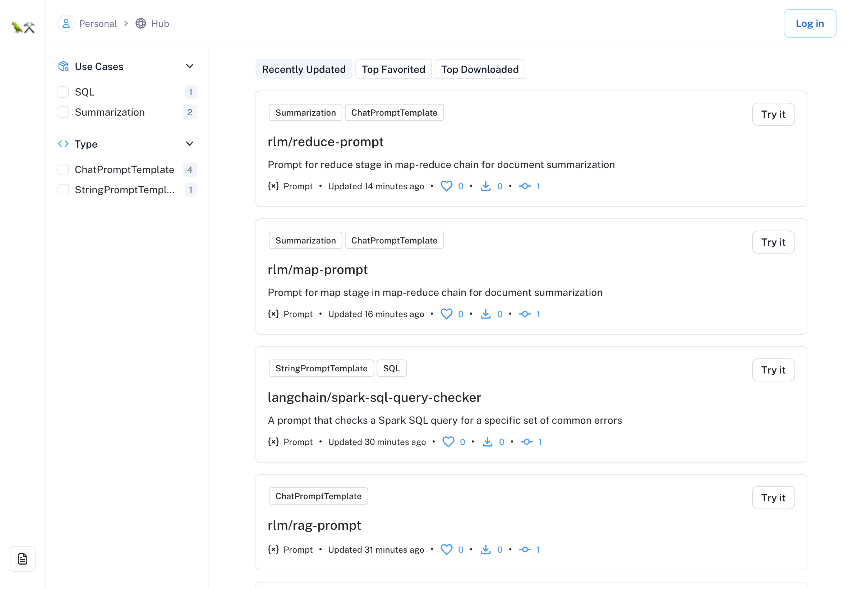The image size is (848, 589).
Task: Click the LangSmith parrot logo
Action: tap(23, 27)
